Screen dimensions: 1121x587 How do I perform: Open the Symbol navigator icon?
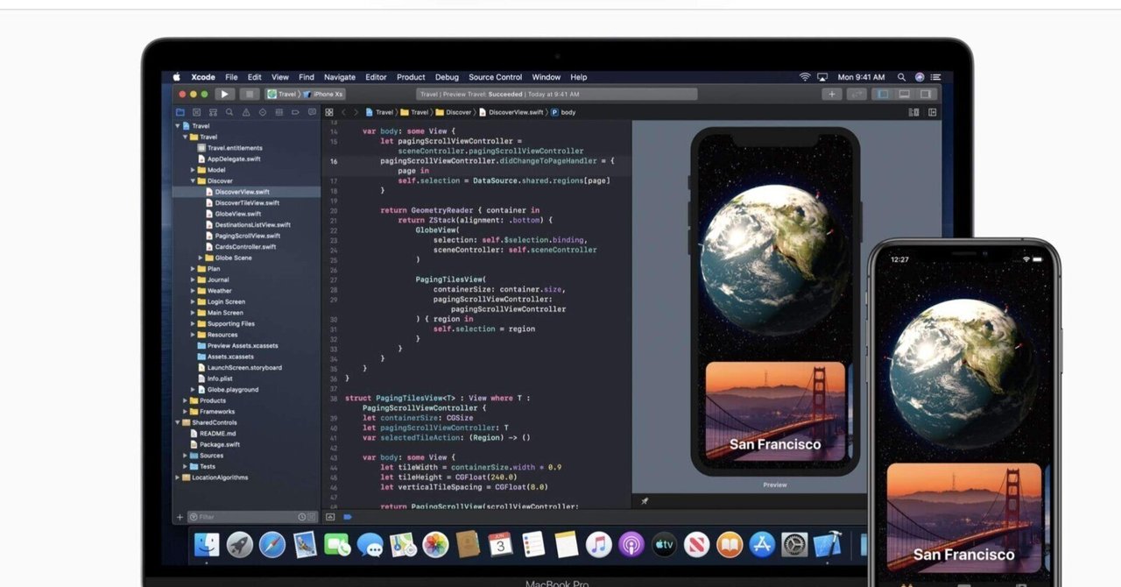pyautogui.click(x=213, y=112)
